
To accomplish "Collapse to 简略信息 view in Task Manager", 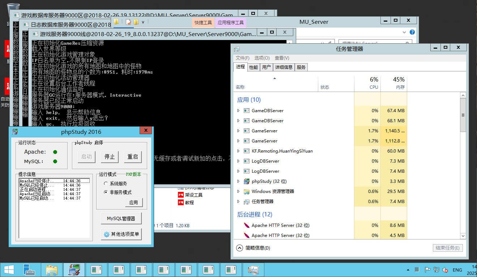I will [253, 248].
